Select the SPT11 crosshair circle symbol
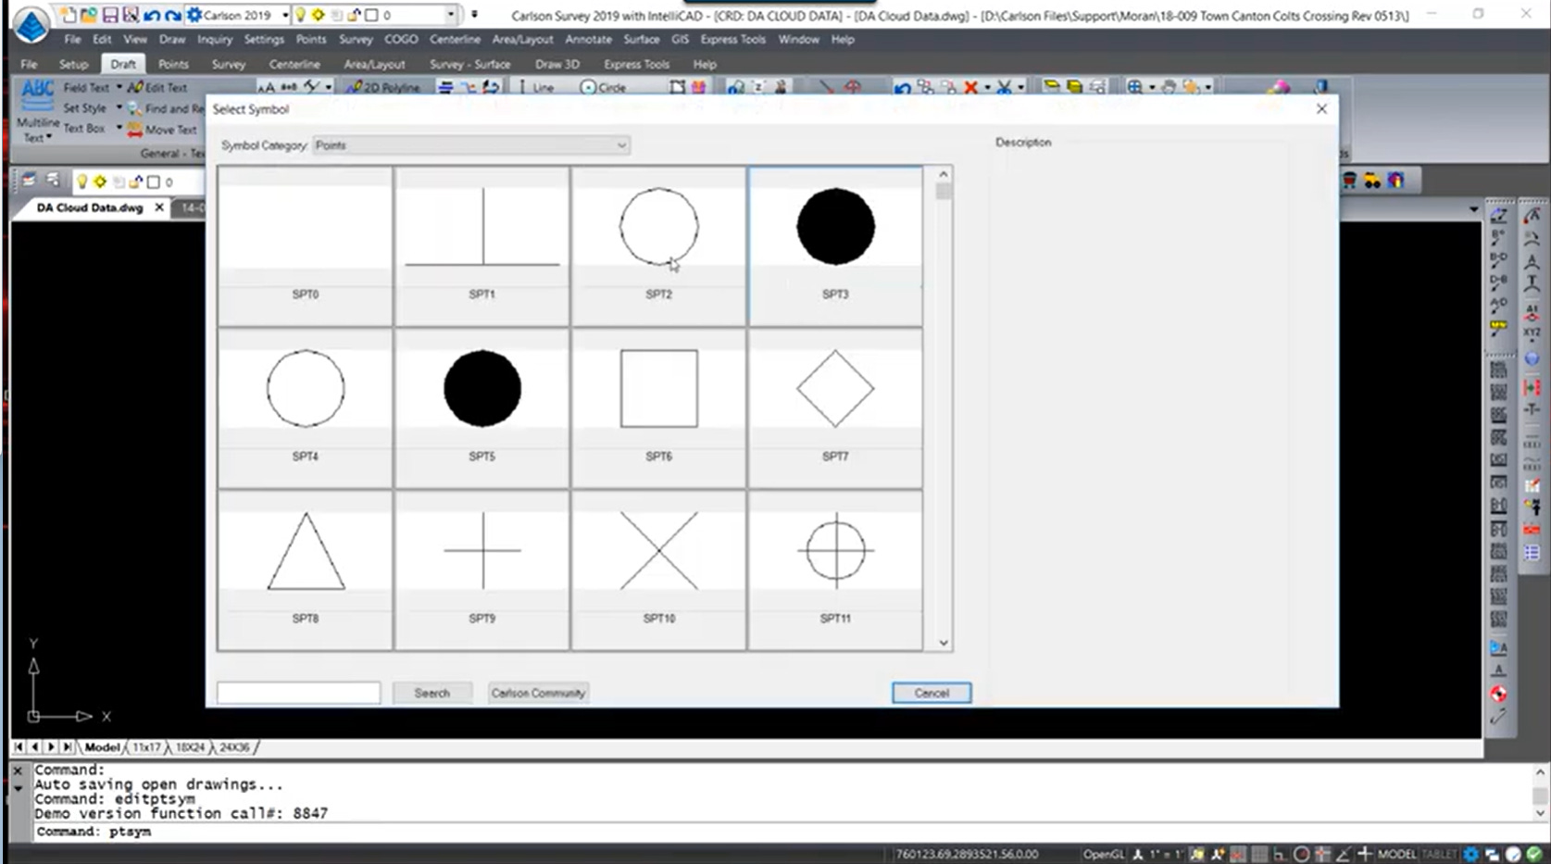 pos(835,570)
